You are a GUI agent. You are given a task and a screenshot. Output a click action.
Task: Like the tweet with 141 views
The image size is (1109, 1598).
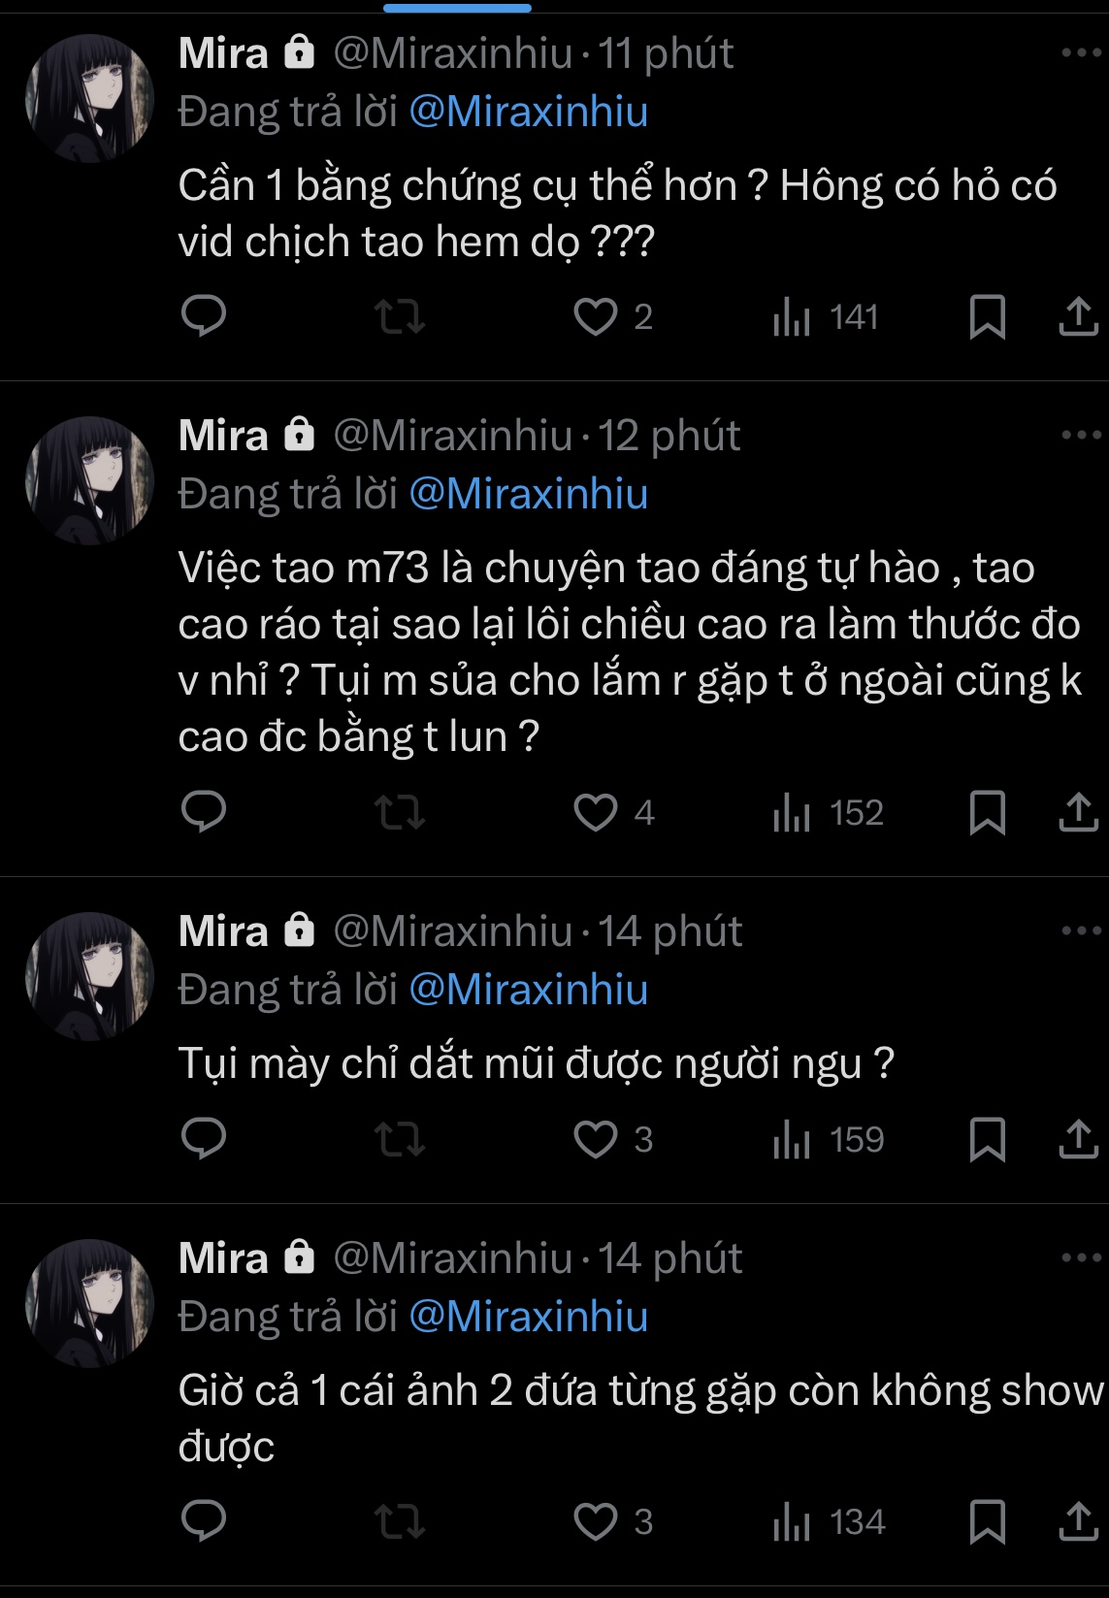[x=596, y=316]
